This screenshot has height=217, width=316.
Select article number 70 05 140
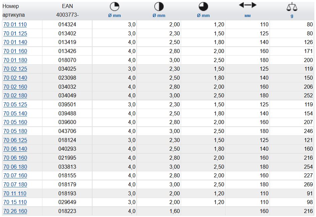(x=15, y=114)
